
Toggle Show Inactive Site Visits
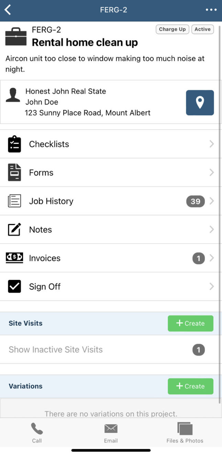click(56, 349)
